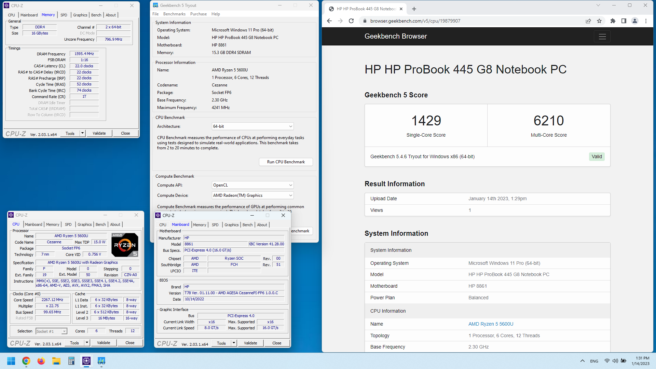Click the Geekbench Browser site title
Image resolution: width=656 pixels, height=369 pixels.
coord(396,36)
